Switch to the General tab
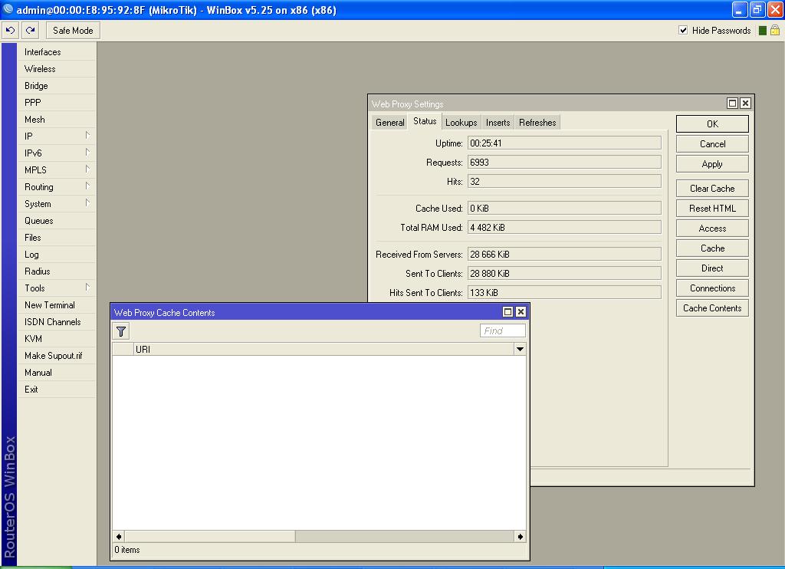This screenshot has height=569, width=785. (389, 123)
